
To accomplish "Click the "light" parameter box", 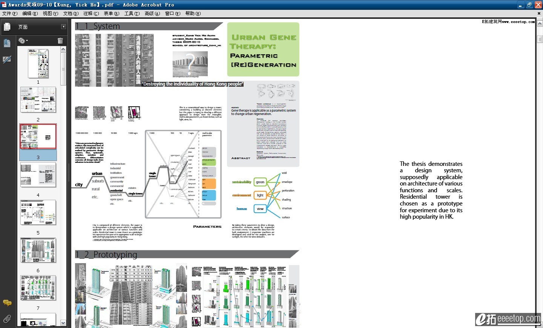I will tap(260, 195).
